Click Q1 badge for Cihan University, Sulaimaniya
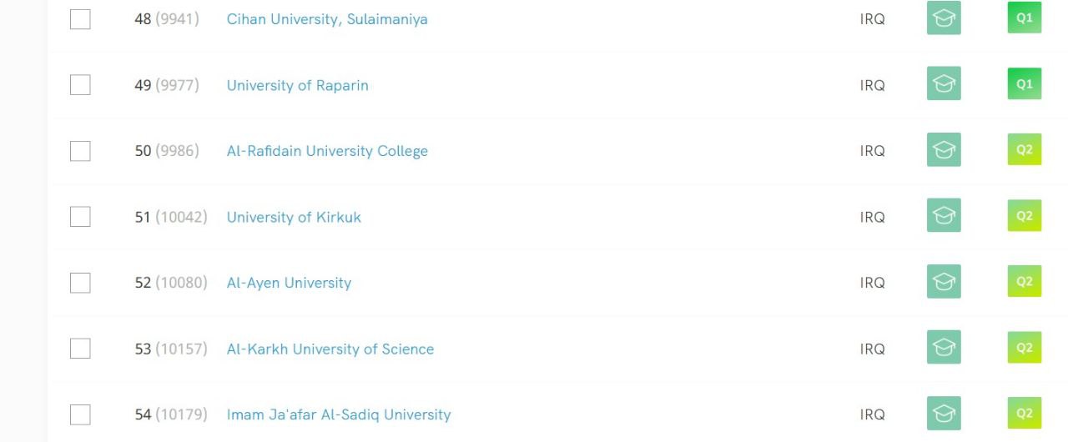 click(x=1025, y=18)
